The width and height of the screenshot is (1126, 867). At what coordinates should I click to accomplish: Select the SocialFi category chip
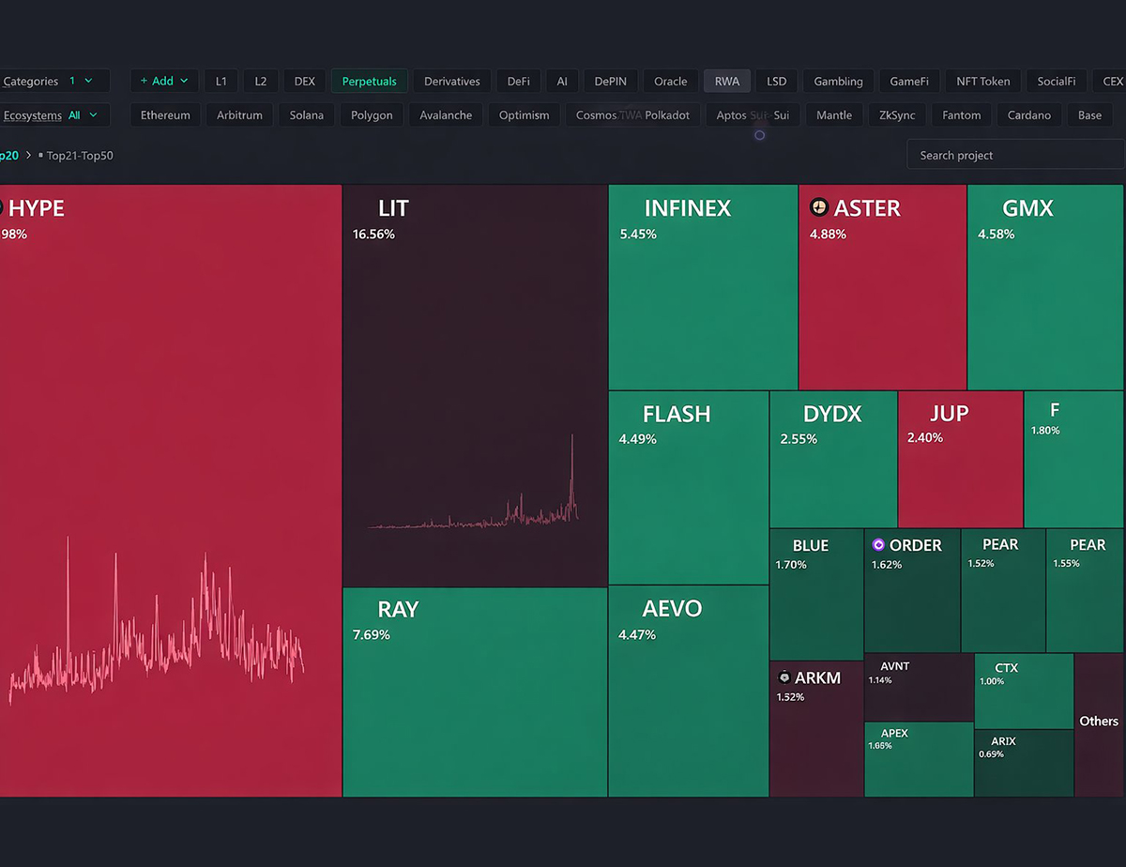pyautogui.click(x=1057, y=82)
